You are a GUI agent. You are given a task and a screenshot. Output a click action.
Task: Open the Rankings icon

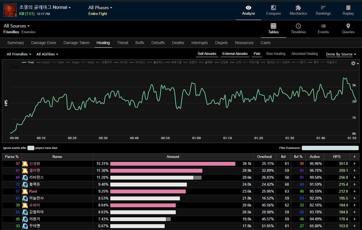click(x=323, y=8)
